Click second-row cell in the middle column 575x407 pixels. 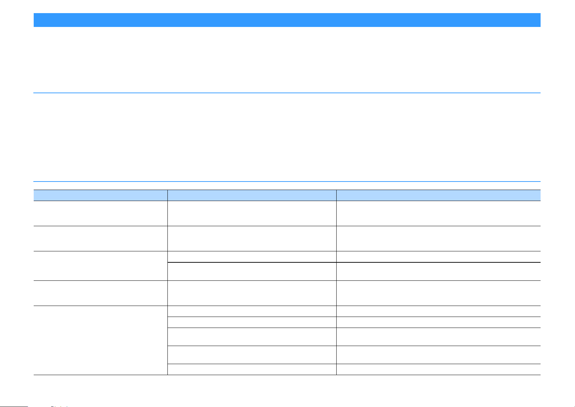coord(252,239)
